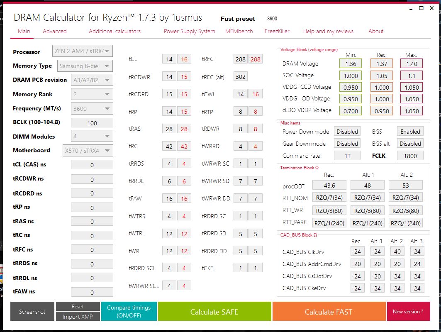The image size is (441, 332).
Task: Click the tRC first value 42
Action: coord(169,146)
